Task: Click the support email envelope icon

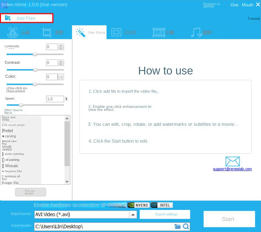Action: pos(232,161)
